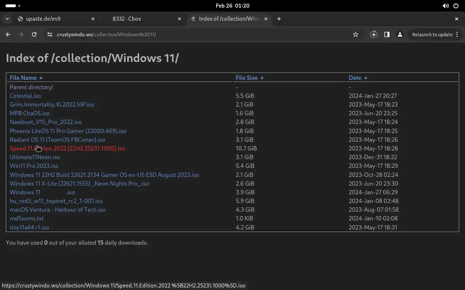Click the daily downloads usage notice

coord(77,243)
